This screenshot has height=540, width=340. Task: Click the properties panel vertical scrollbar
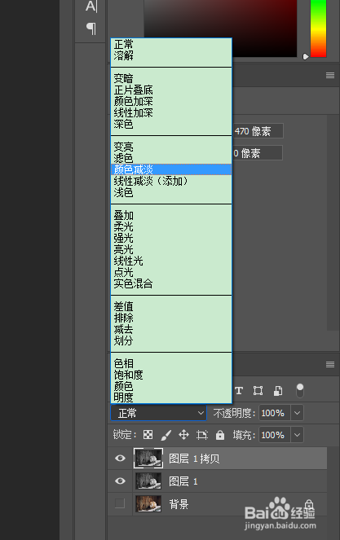(333, 223)
